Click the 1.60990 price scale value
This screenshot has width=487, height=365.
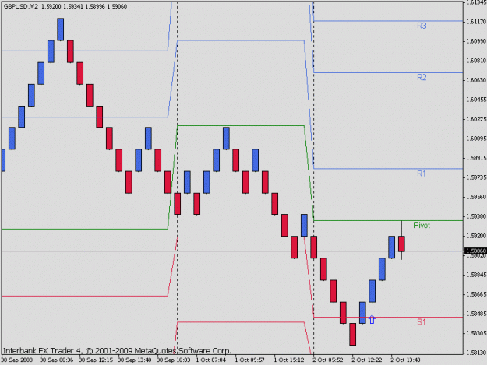(x=476, y=41)
